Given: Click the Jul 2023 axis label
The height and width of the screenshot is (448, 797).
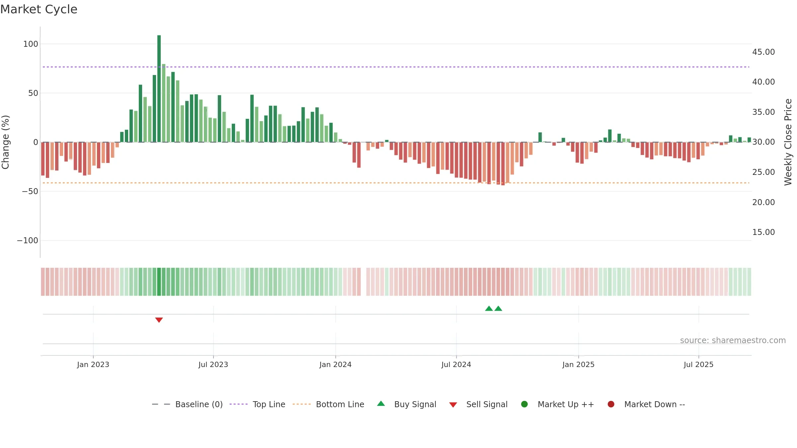Looking at the screenshot, I should 213,365.
